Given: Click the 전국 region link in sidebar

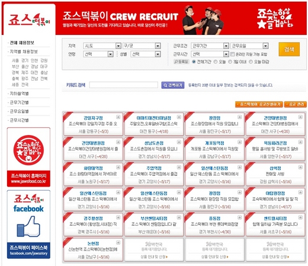Looking at the screenshot, I should [x=25, y=85].
